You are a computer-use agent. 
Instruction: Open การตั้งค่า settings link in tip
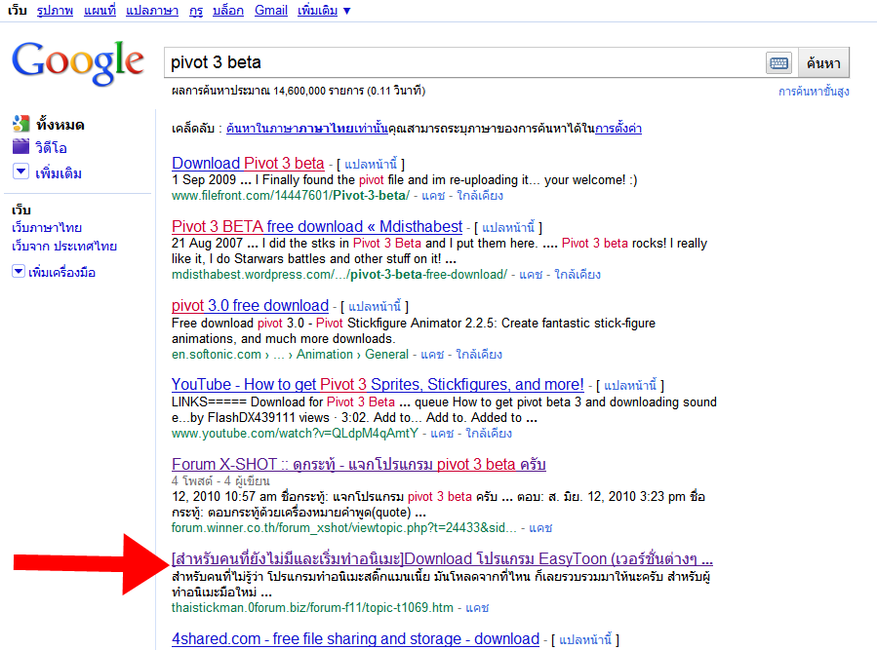(618, 129)
